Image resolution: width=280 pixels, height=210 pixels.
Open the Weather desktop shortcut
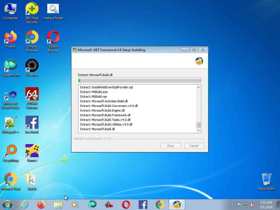coord(32,68)
